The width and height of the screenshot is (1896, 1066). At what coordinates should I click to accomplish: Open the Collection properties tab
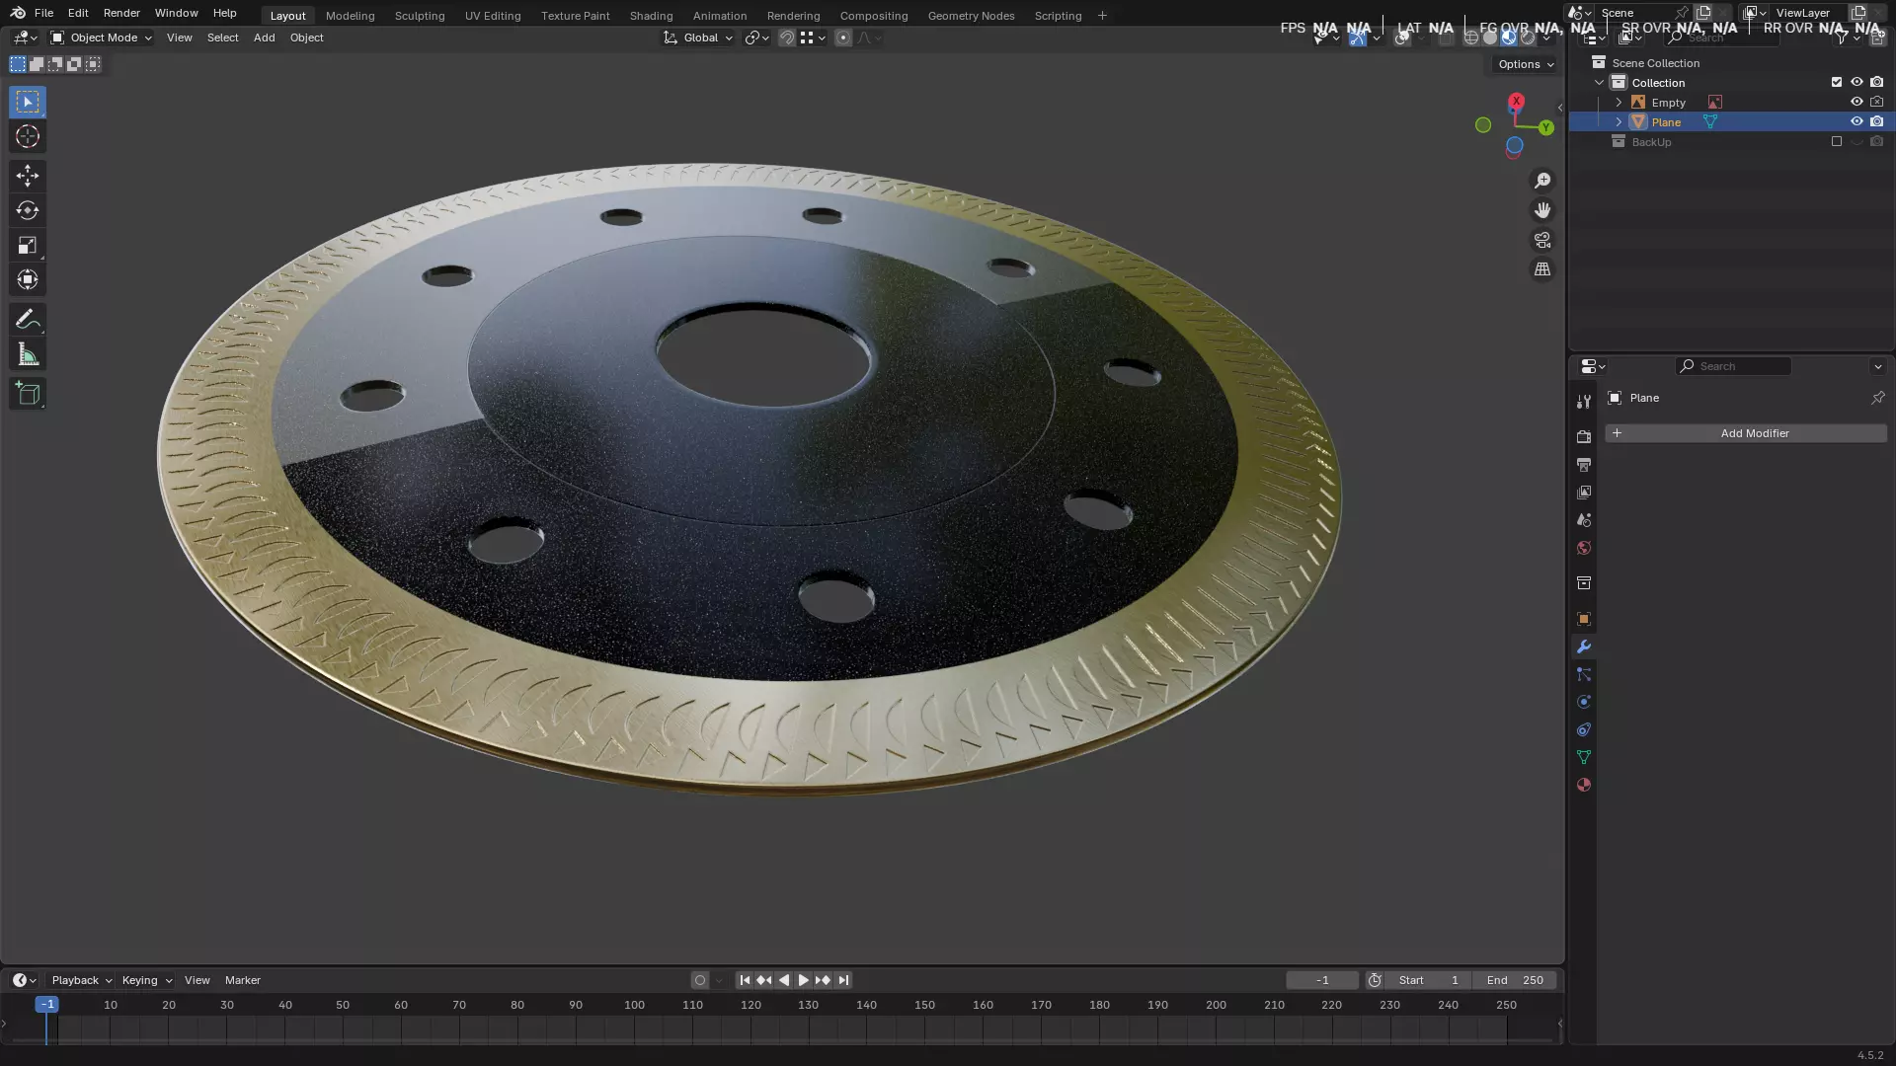[1584, 583]
